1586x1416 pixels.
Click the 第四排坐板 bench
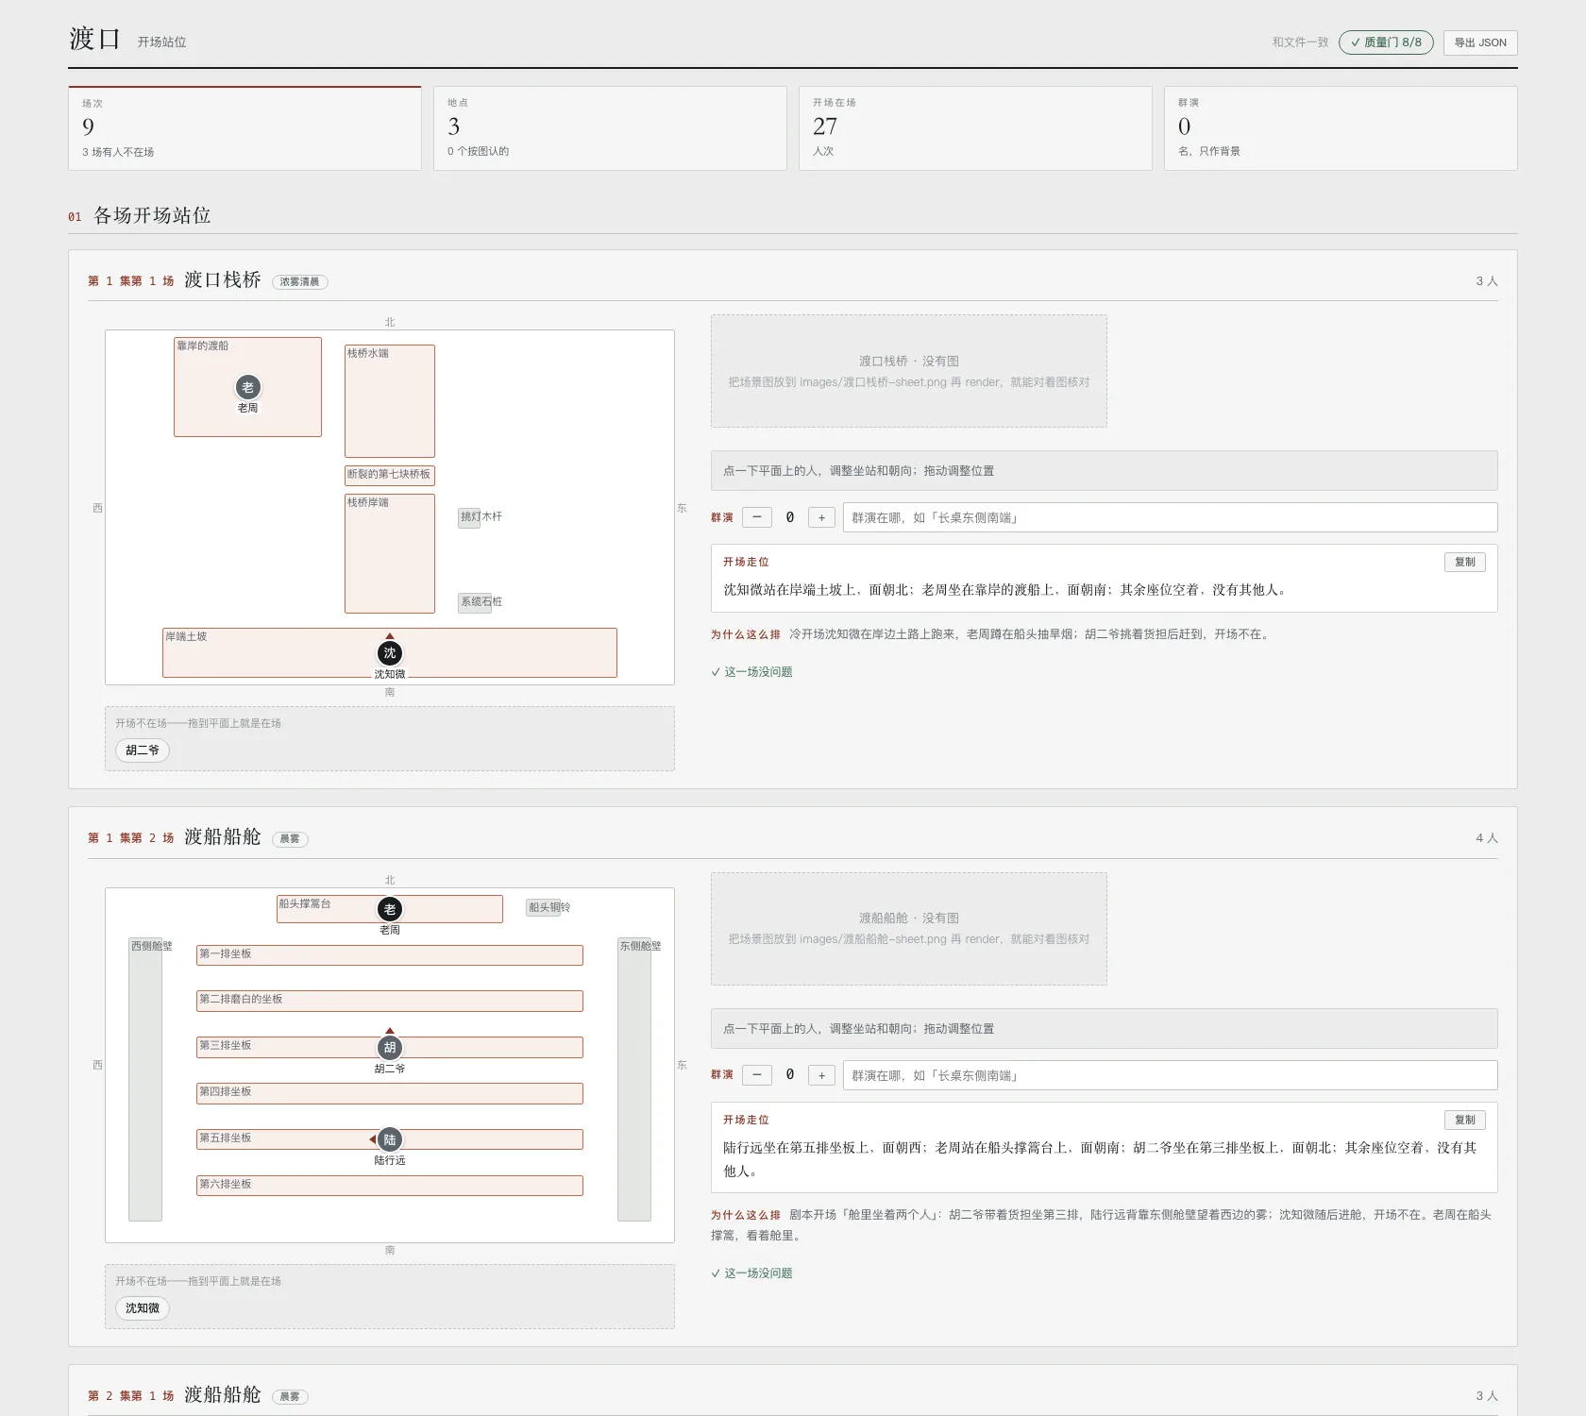(390, 1093)
